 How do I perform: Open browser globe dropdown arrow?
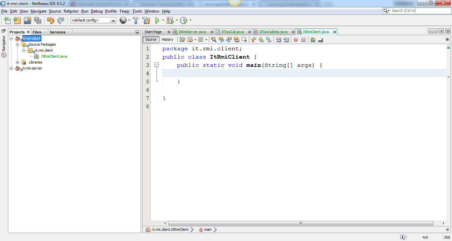coord(129,21)
